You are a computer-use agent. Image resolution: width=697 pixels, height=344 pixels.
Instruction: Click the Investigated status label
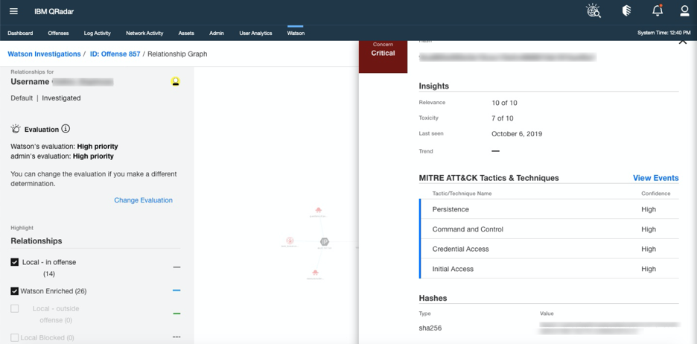(x=61, y=98)
